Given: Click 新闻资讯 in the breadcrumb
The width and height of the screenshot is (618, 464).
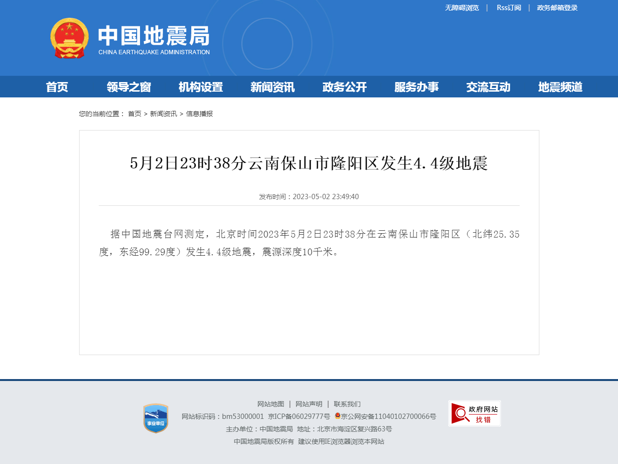Looking at the screenshot, I should (x=163, y=114).
